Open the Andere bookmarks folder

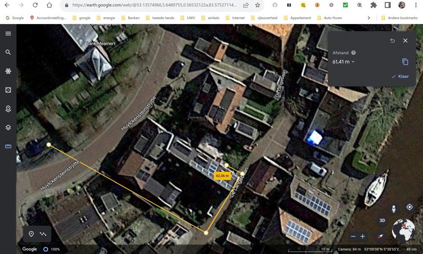(399, 18)
